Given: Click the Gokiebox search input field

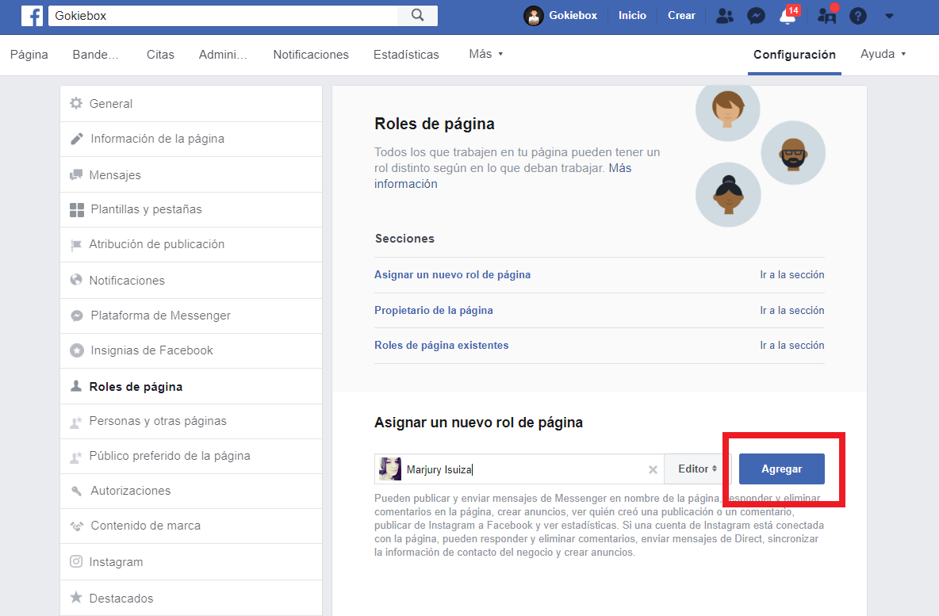Looking at the screenshot, I should [x=223, y=16].
